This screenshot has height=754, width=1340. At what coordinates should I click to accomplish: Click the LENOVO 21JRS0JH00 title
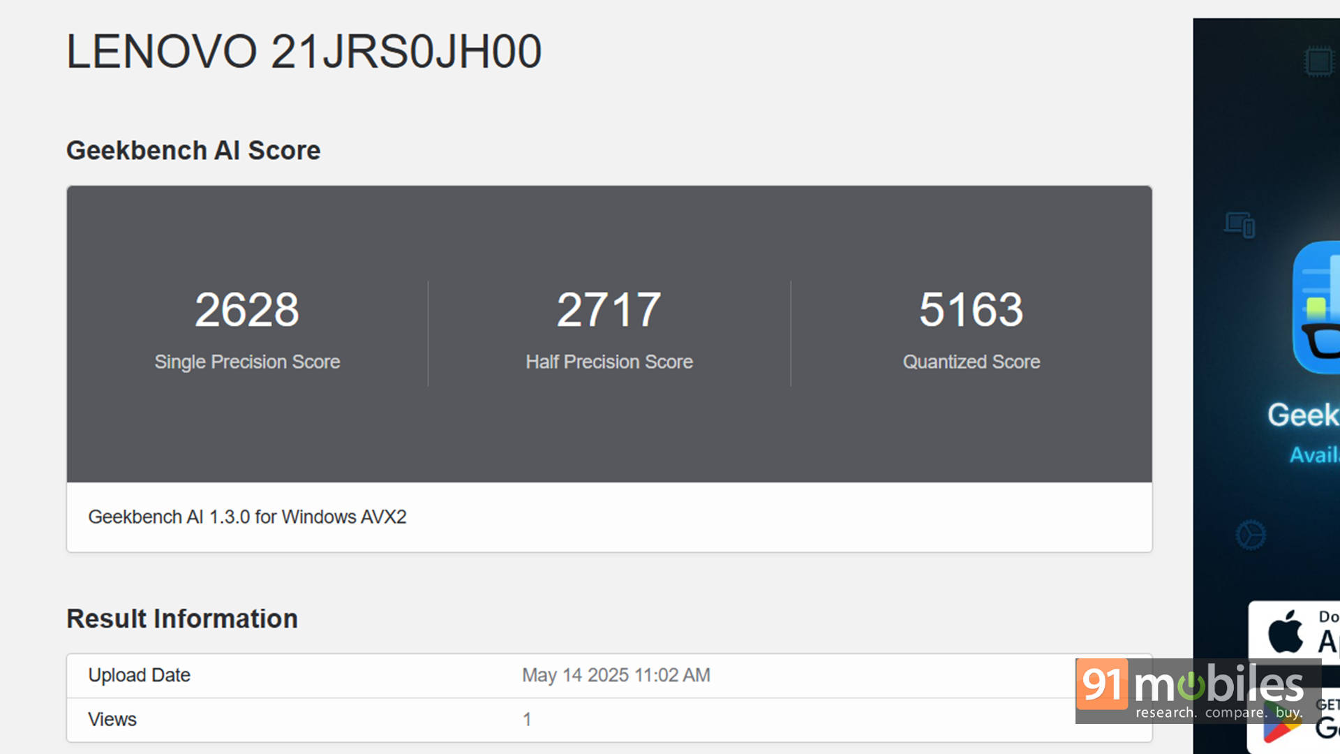pyautogui.click(x=304, y=52)
